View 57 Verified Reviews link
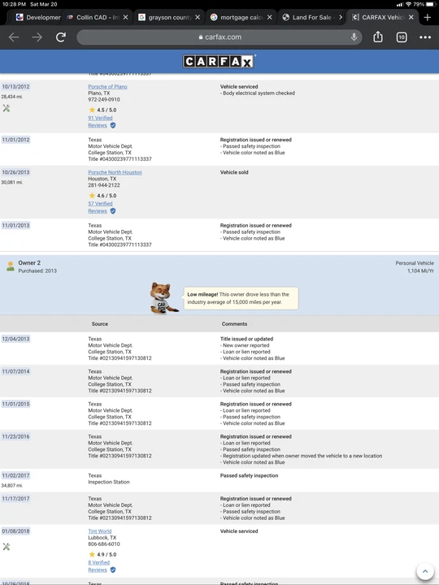 click(x=100, y=207)
